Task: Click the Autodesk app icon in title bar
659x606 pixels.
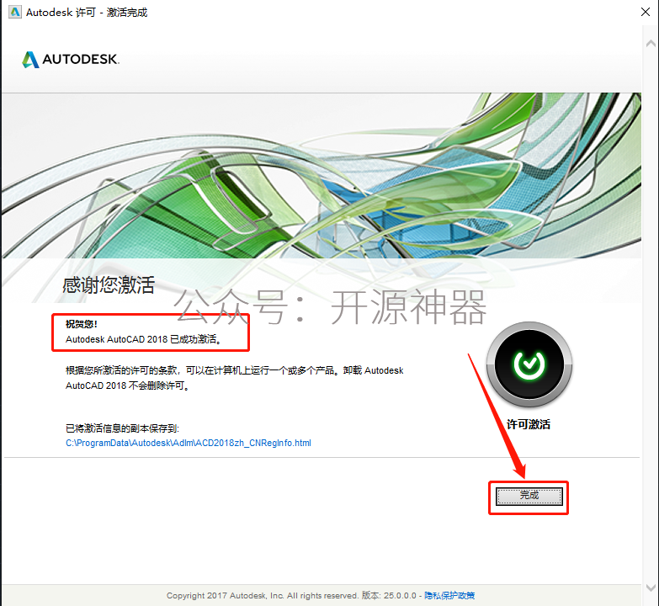Action: [14, 12]
